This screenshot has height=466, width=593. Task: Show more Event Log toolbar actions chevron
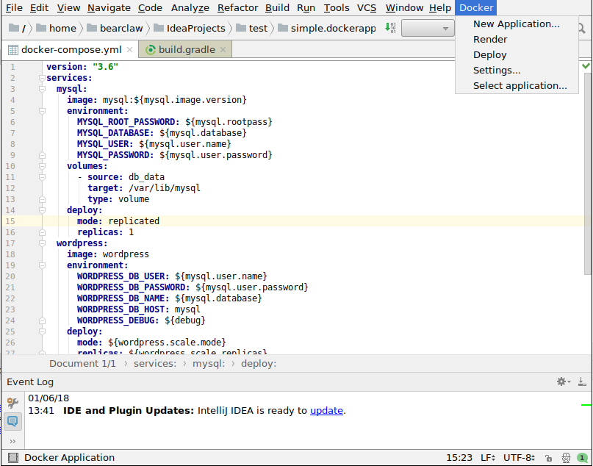click(x=12, y=441)
